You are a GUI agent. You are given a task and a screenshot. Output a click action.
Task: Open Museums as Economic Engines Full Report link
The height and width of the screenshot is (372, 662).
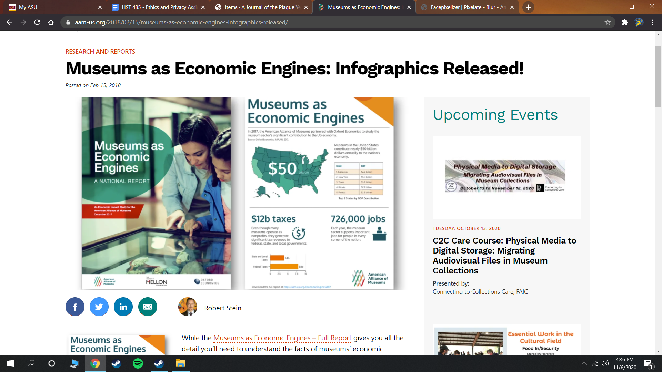(282, 338)
